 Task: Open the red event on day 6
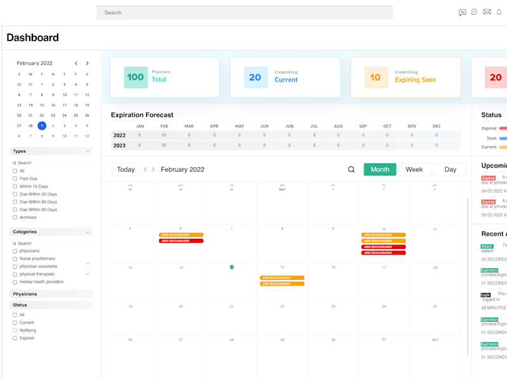(x=181, y=241)
